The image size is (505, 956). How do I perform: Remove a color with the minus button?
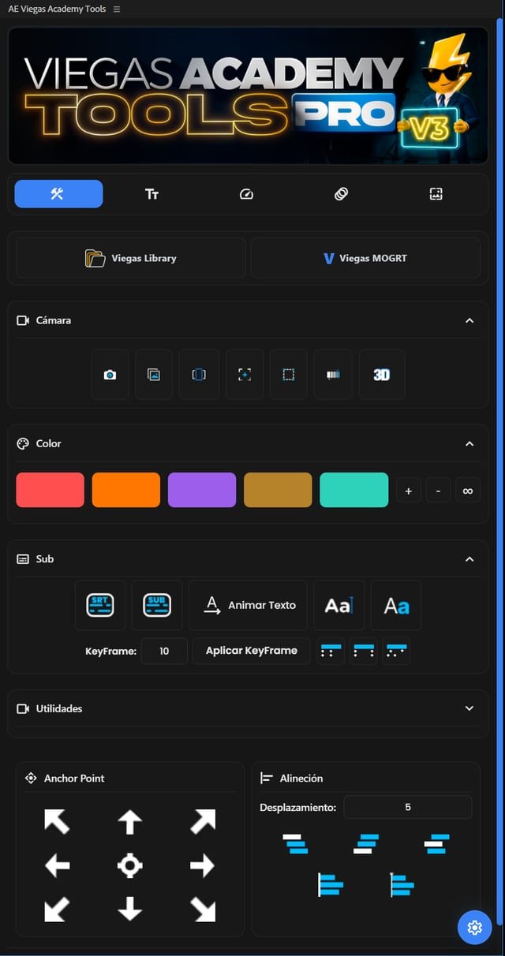438,491
